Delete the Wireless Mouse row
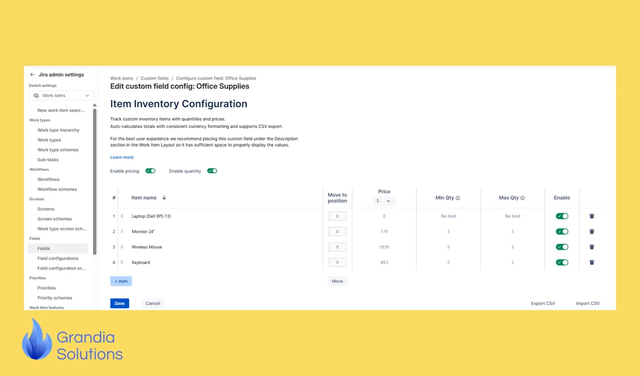 592,247
